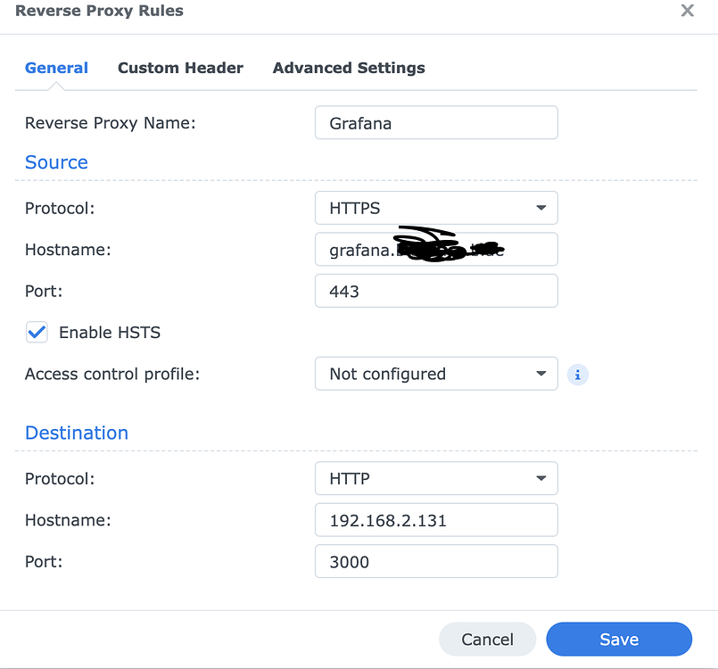Open the Destination Protocol dropdown arrow
The width and height of the screenshot is (718, 669).
point(541,478)
